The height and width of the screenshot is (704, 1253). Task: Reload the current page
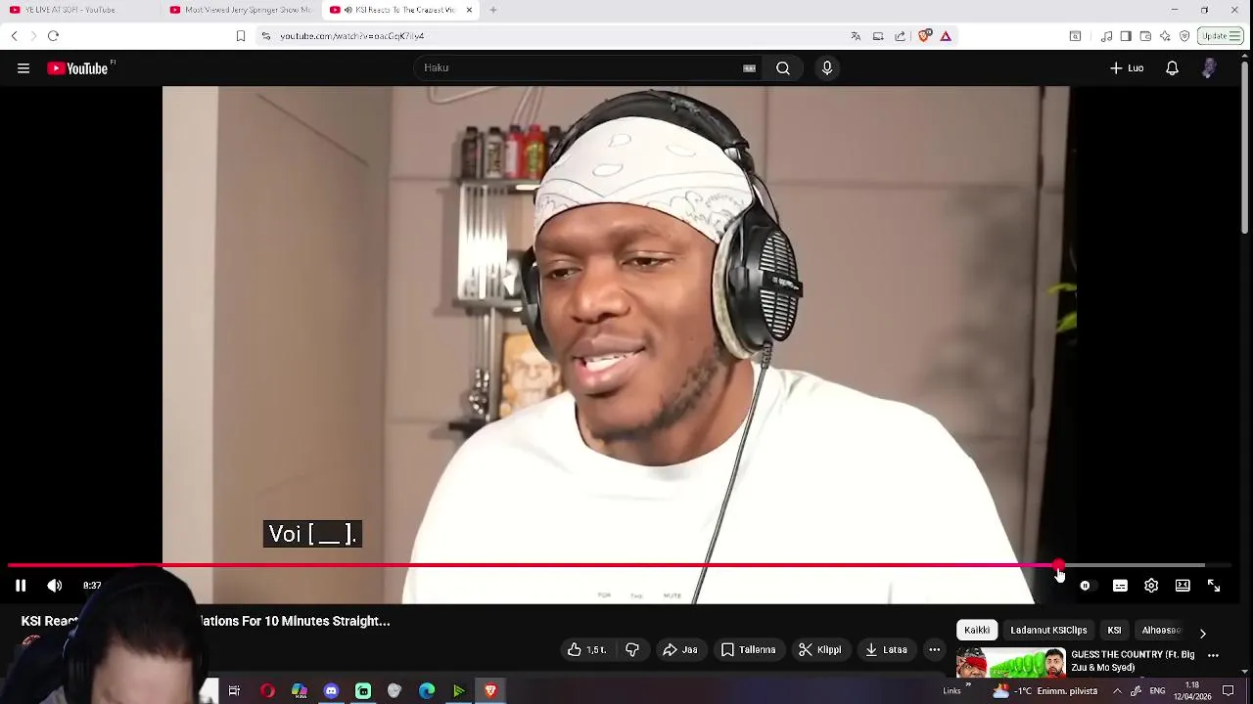53,36
